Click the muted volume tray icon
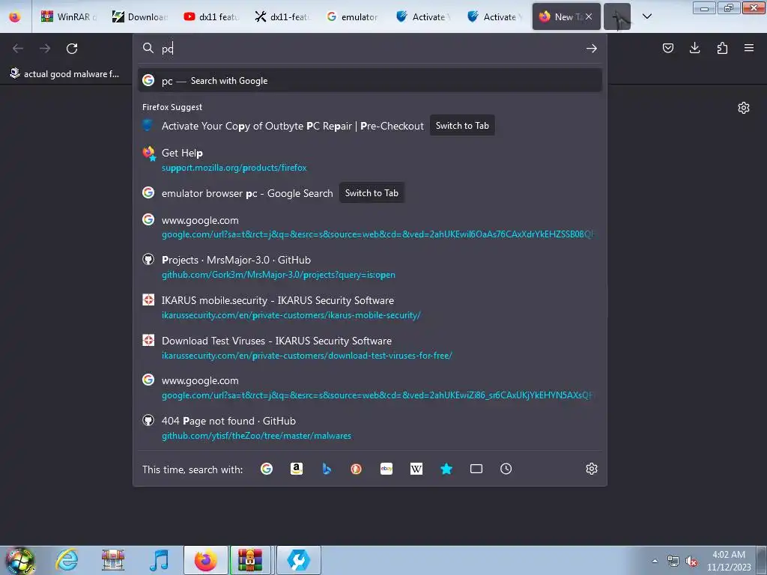 coord(691,562)
